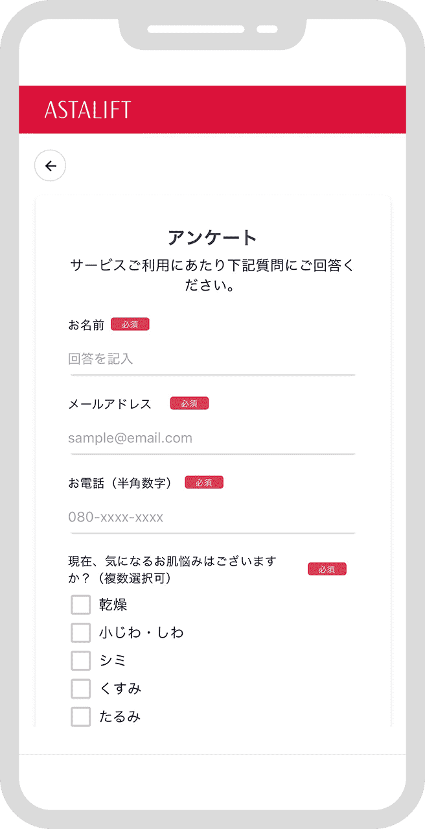Click the 必須 badge beside お電話
Viewport: 425px width, 829px height.
click(x=204, y=483)
